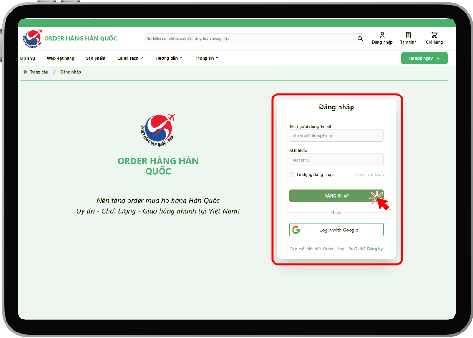Click the Tự động đăng nhập label
This screenshot has height=338, width=473.
(x=315, y=175)
